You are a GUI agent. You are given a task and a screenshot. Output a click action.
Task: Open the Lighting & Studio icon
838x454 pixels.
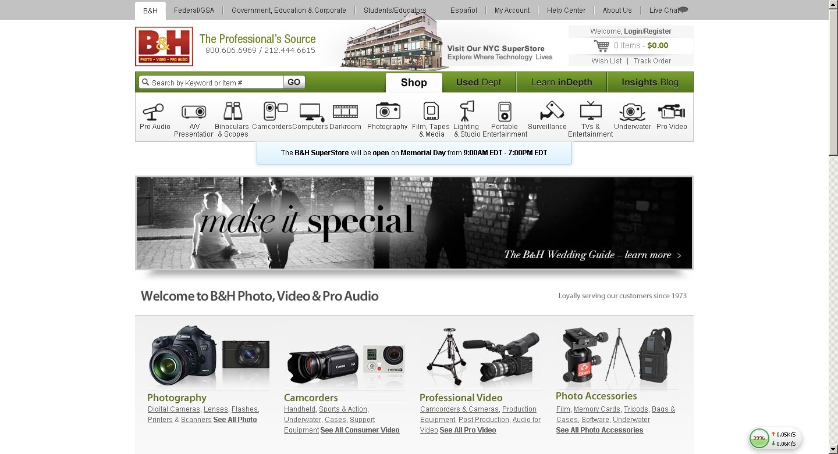tap(467, 110)
